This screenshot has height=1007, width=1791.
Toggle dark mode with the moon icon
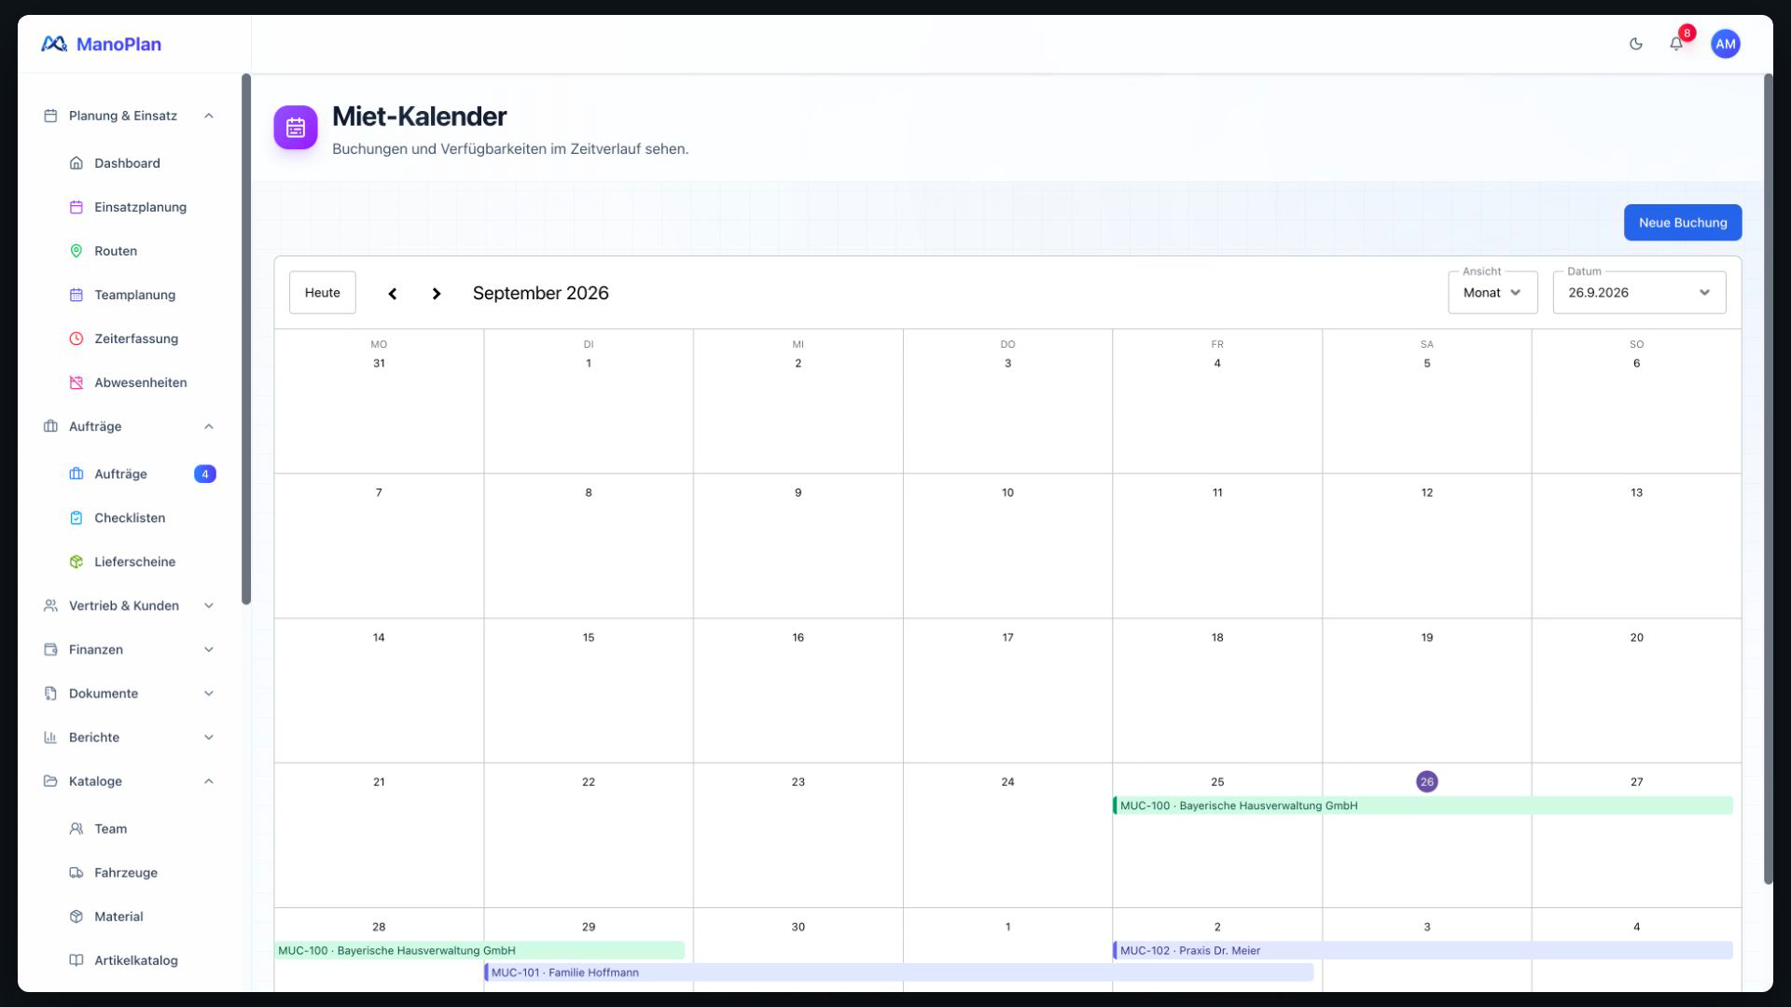[1635, 44]
